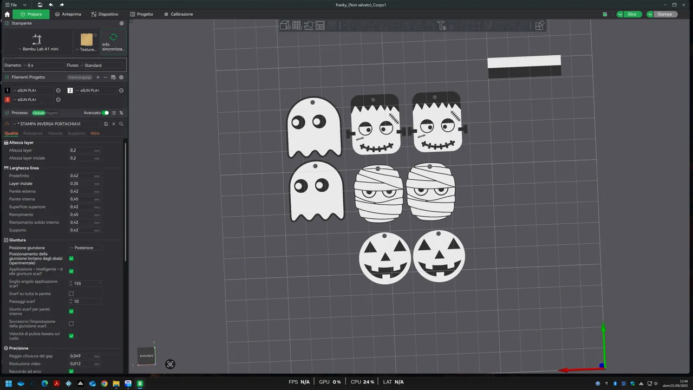Screen dimensions: 693x390
Task: Open the Slice options dropdown arrow
Action: pos(620,14)
